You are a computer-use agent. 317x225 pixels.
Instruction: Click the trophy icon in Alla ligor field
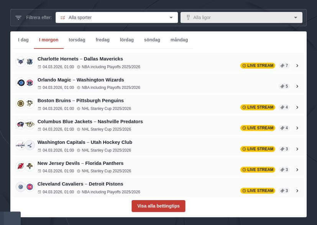[x=188, y=17]
